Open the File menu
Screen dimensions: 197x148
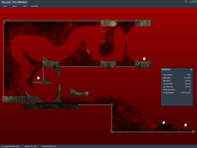pyautogui.click(x=5, y=6)
